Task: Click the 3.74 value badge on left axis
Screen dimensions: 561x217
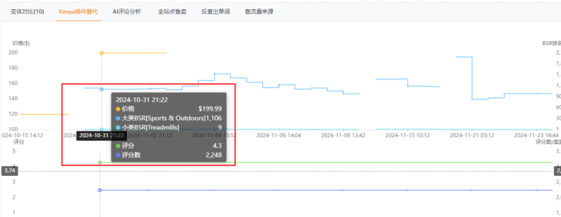Action: [9, 171]
